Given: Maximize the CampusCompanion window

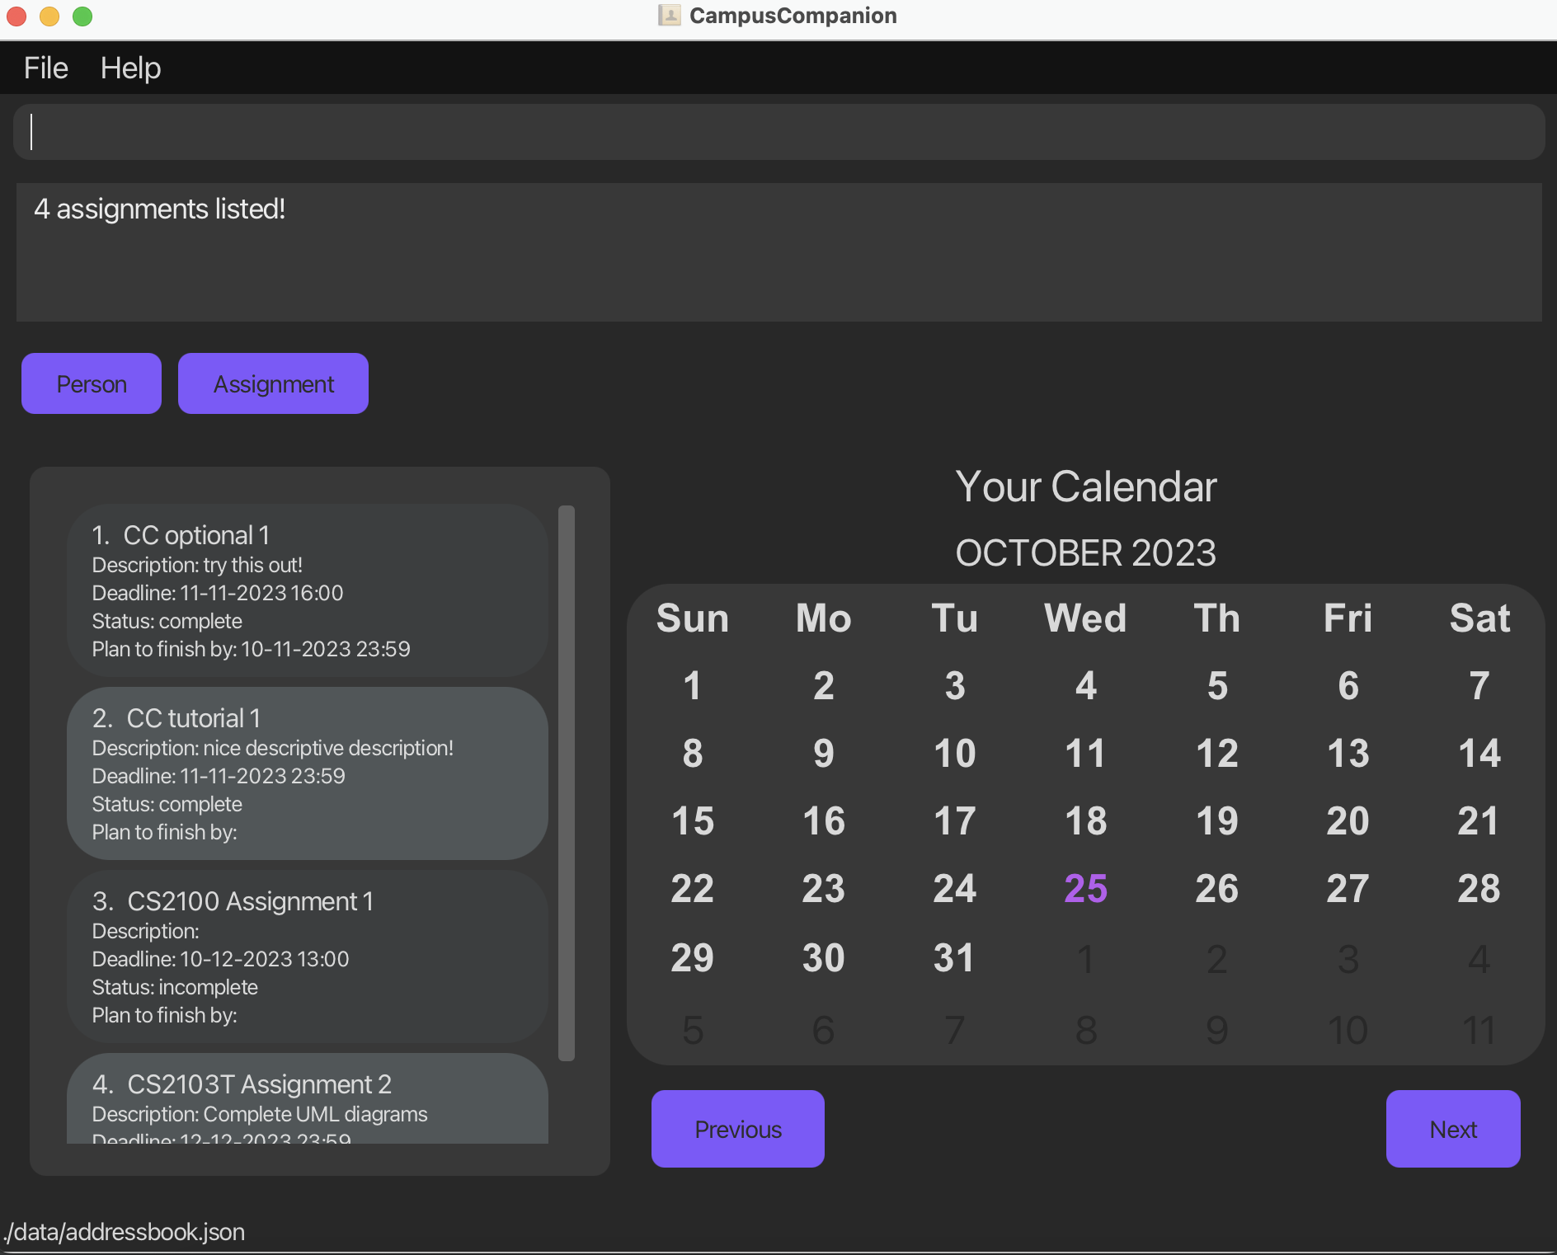Looking at the screenshot, I should point(82,16).
